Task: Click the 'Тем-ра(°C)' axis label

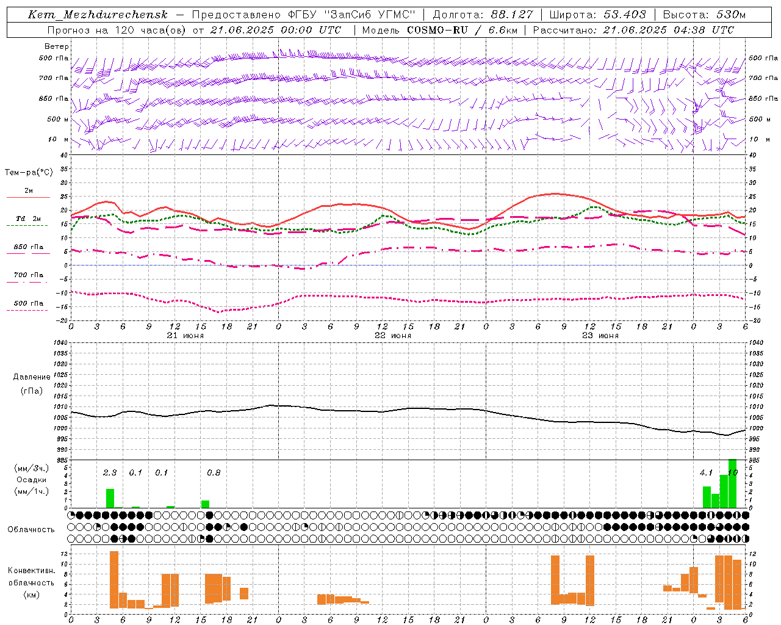Action: [x=29, y=173]
